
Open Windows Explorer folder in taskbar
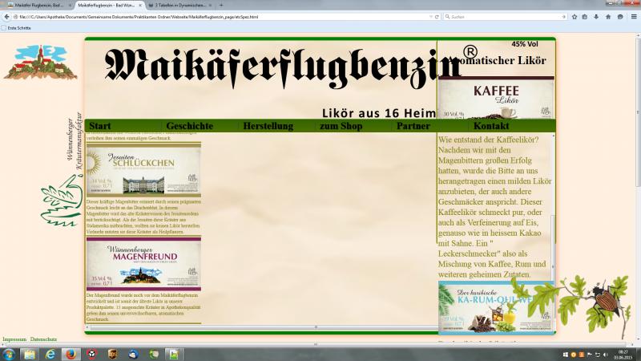29,354
